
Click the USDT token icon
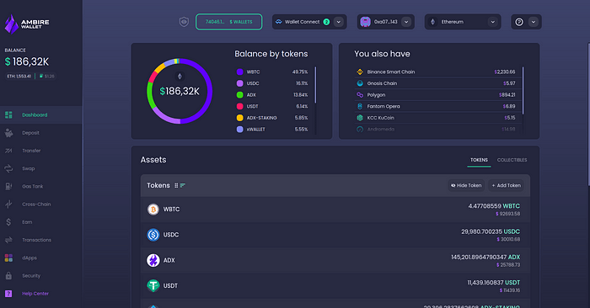pos(153,286)
